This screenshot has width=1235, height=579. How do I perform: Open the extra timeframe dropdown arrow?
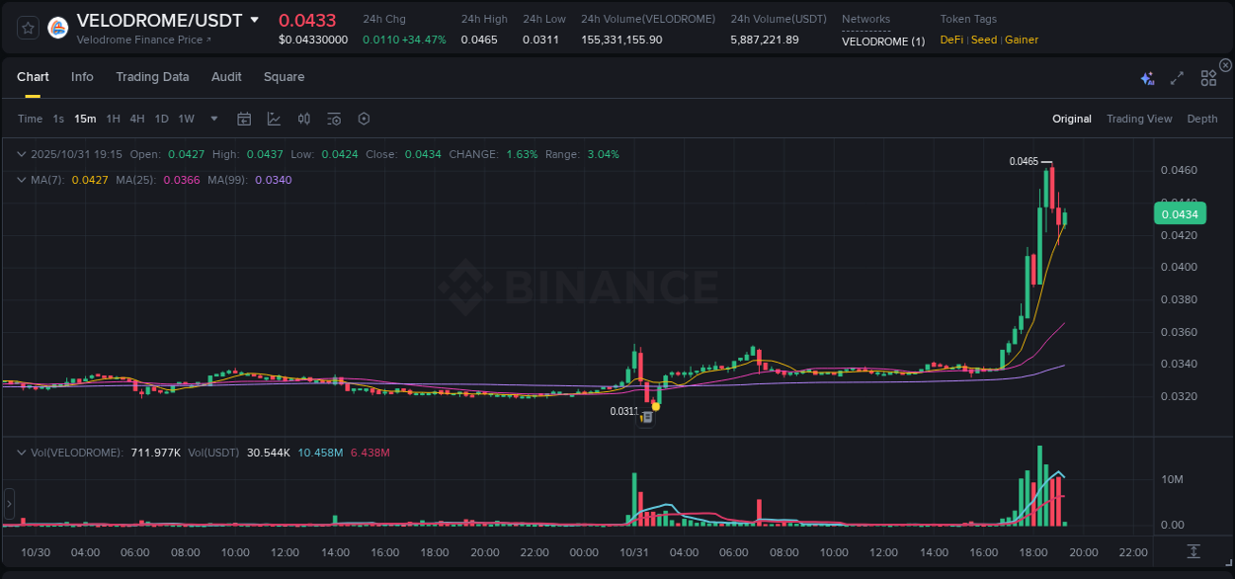tap(212, 119)
